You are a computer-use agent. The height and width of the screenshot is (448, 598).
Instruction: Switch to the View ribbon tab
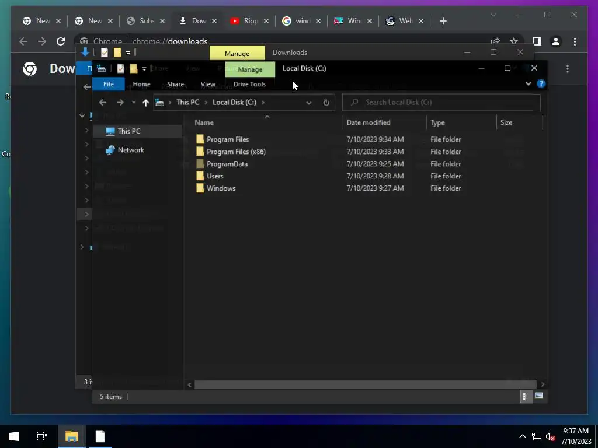pyautogui.click(x=208, y=84)
